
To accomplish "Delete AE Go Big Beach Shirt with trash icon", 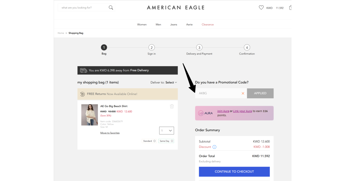I will pyautogui.click(x=172, y=106).
